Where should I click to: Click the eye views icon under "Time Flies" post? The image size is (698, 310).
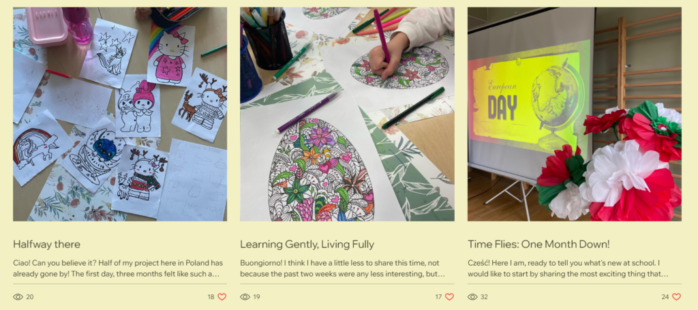[x=472, y=296]
